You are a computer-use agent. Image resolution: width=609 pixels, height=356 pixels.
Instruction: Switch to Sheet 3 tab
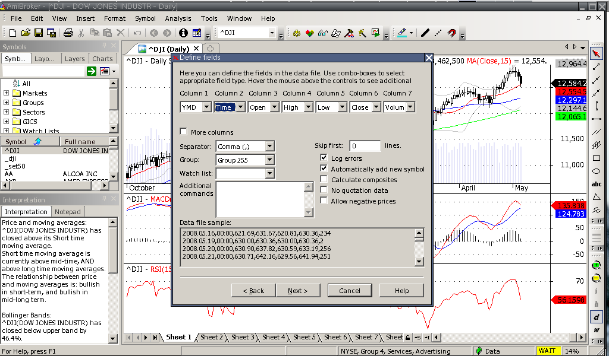click(x=243, y=337)
